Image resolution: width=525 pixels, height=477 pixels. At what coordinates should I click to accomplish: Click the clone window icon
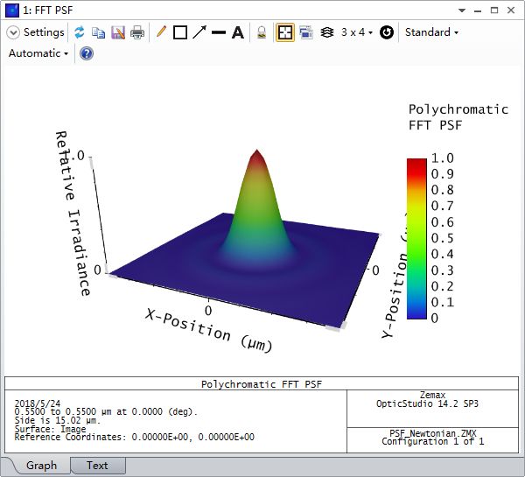[306, 32]
